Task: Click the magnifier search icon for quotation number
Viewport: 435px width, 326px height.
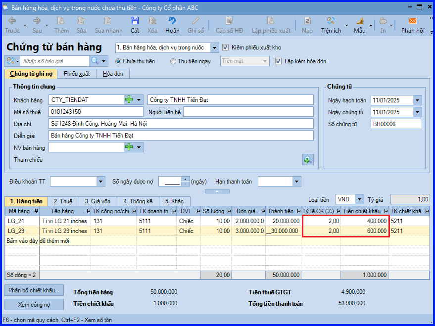Action: [x=95, y=61]
